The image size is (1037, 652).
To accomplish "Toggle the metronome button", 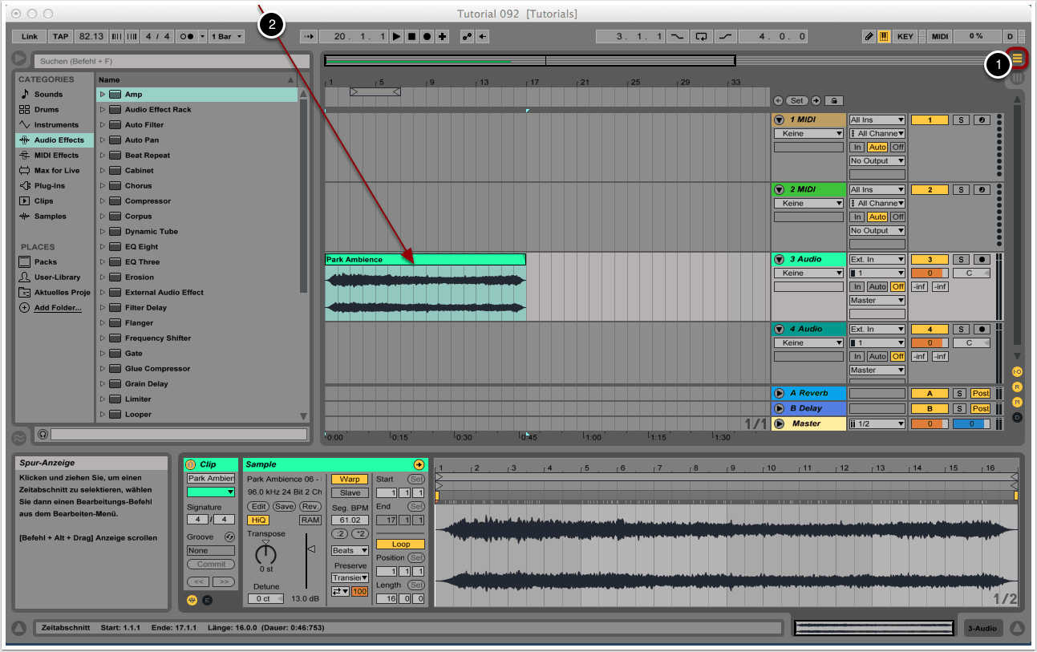I will click(x=186, y=36).
